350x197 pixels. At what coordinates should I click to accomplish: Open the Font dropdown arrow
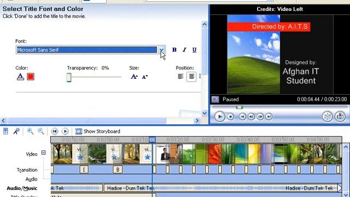162,50
